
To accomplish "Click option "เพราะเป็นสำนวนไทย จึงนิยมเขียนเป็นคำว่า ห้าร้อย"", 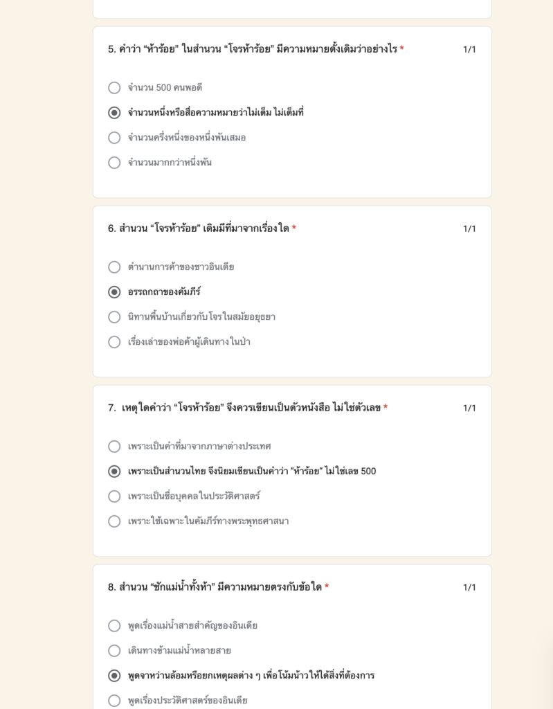I will pyautogui.click(x=114, y=471).
